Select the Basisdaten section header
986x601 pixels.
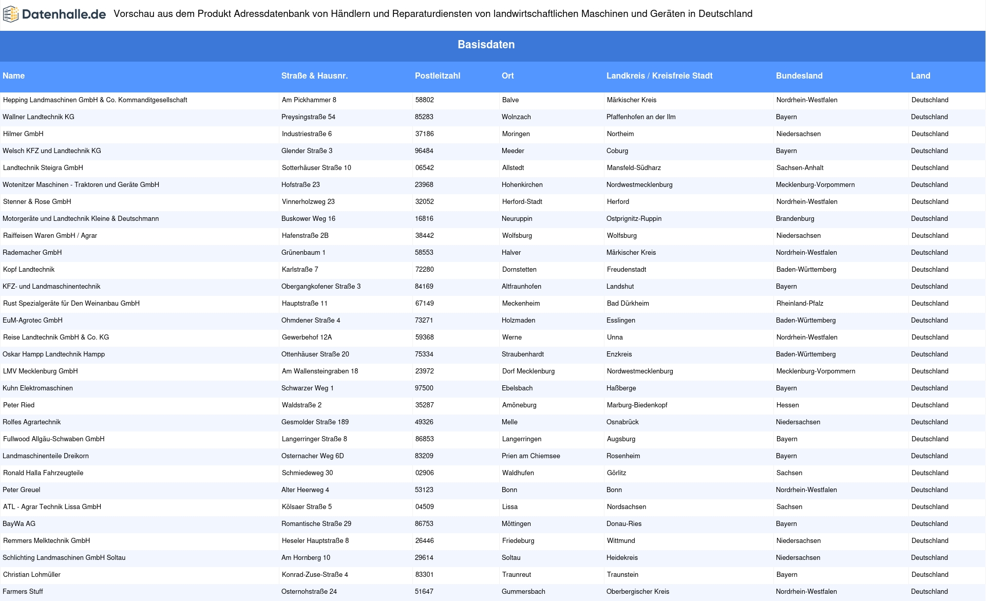point(486,45)
